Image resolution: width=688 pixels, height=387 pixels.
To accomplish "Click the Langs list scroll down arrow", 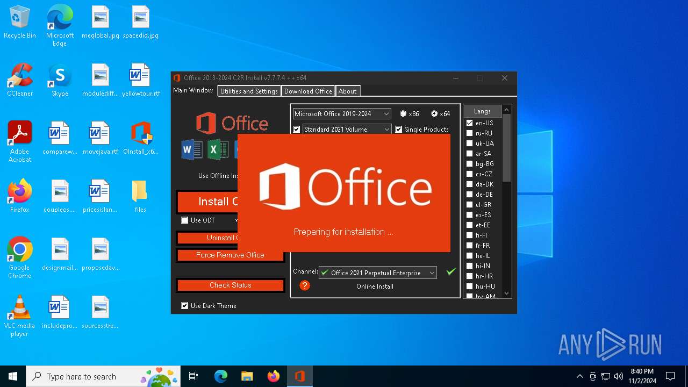I will (x=506, y=293).
